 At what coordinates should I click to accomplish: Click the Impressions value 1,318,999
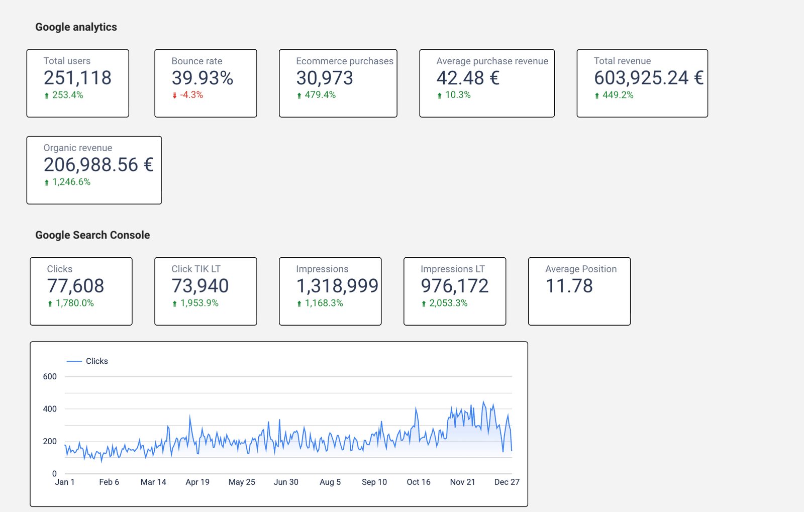tap(337, 286)
